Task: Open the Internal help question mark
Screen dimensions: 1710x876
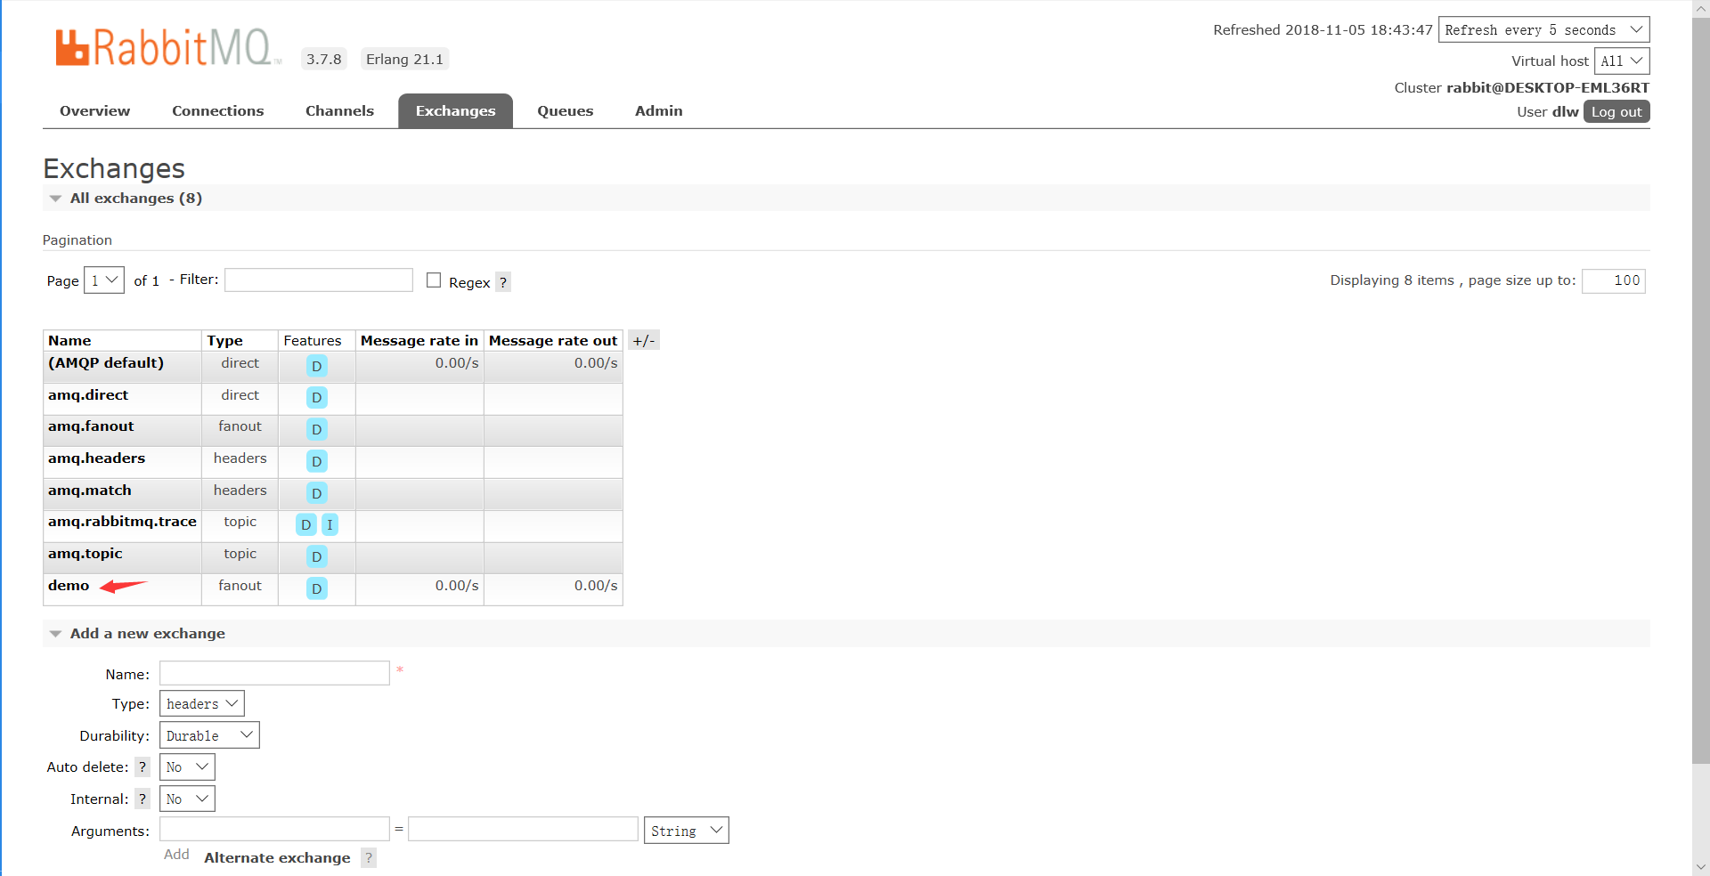Action: tap(142, 799)
